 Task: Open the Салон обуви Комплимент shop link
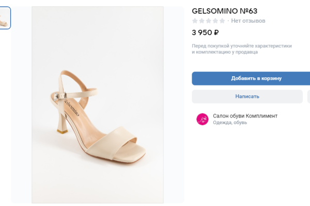245,116
